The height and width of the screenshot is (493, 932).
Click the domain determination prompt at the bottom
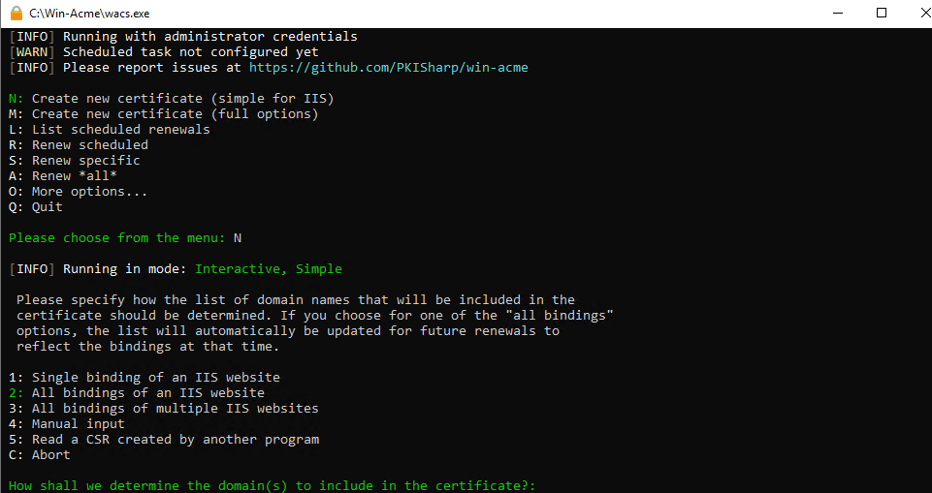pos(272,486)
